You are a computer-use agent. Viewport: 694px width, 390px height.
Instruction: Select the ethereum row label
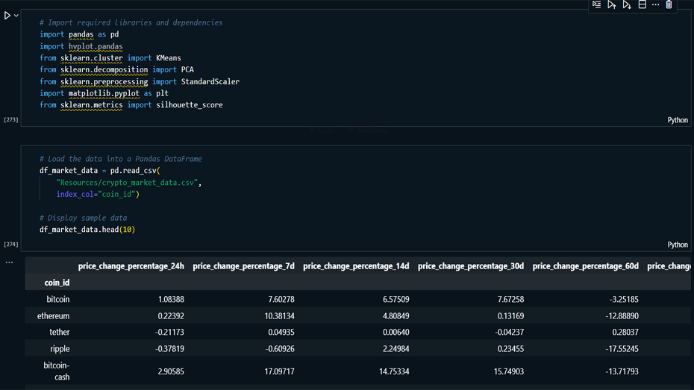coord(54,315)
